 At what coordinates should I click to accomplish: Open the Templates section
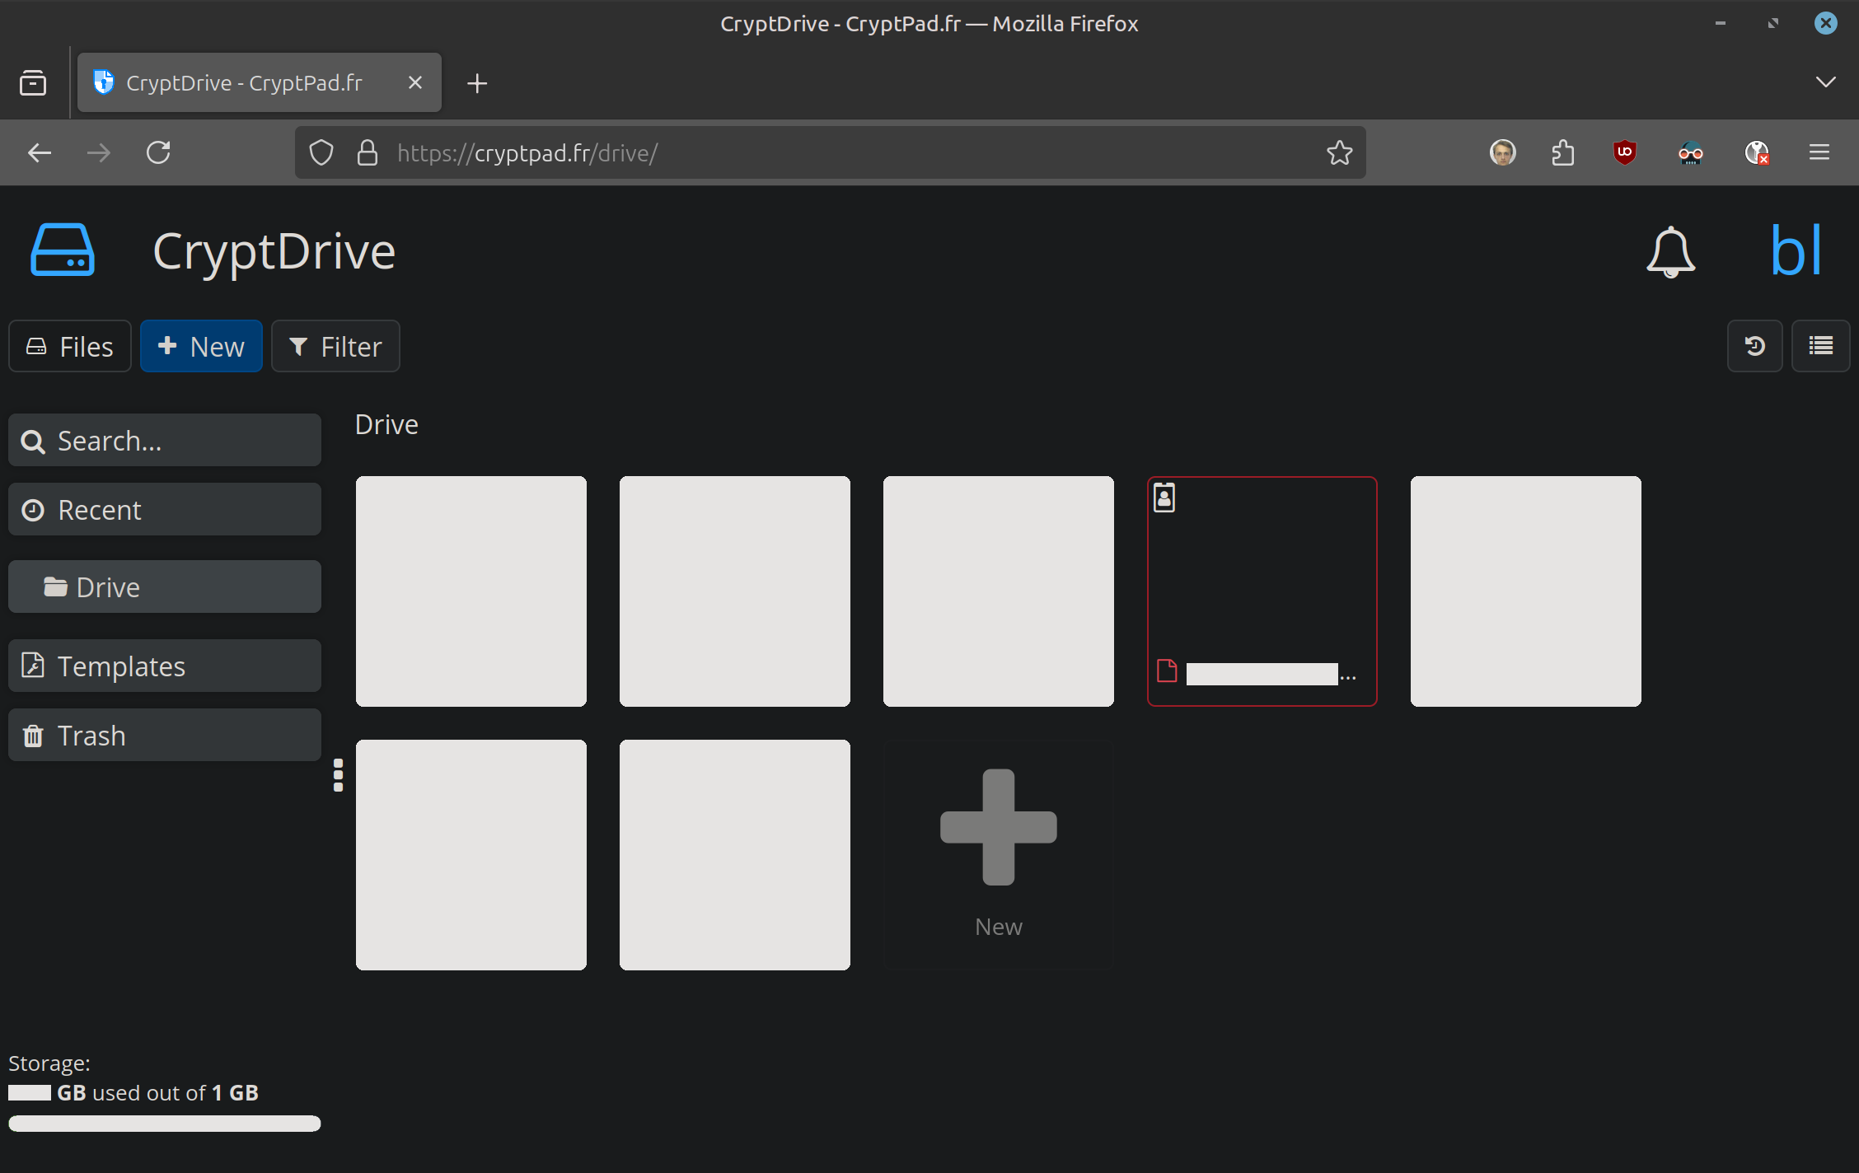click(x=165, y=666)
